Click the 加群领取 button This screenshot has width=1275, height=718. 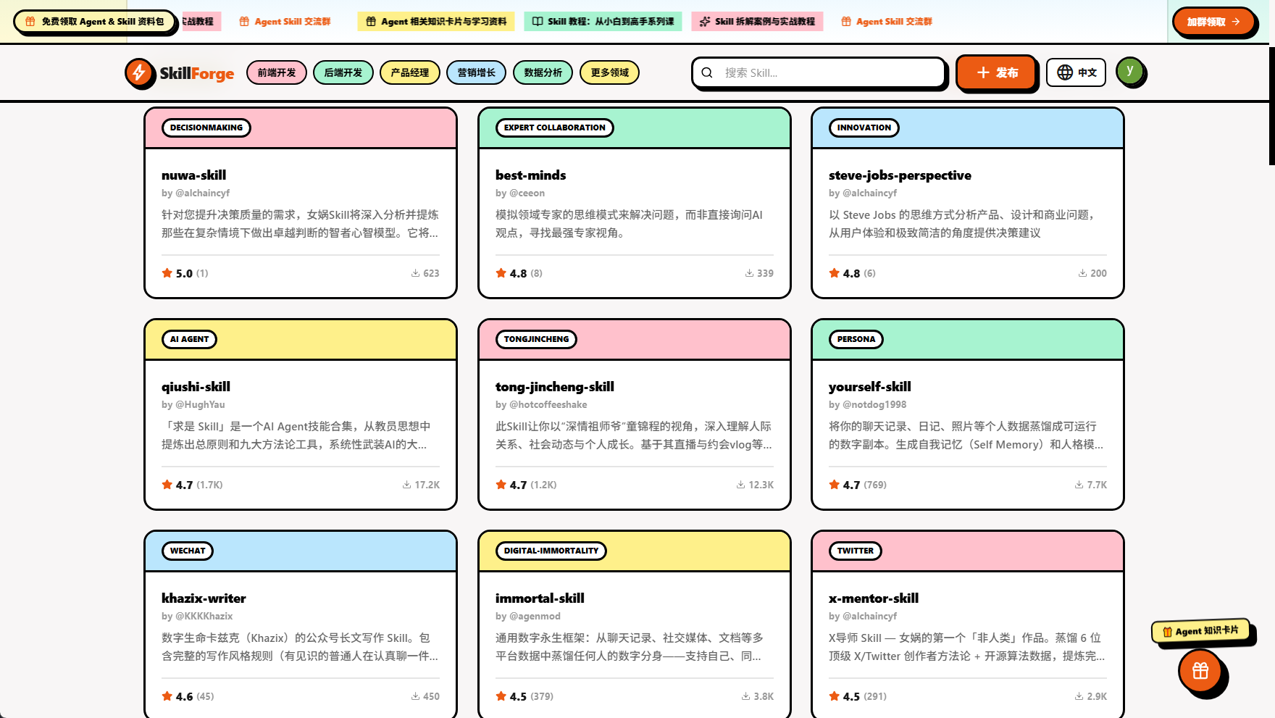pyautogui.click(x=1213, y=22)
